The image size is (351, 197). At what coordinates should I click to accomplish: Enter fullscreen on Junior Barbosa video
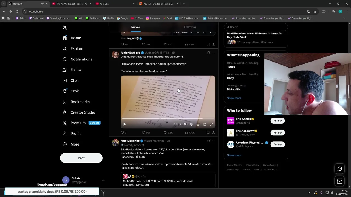tap(211, 124)
